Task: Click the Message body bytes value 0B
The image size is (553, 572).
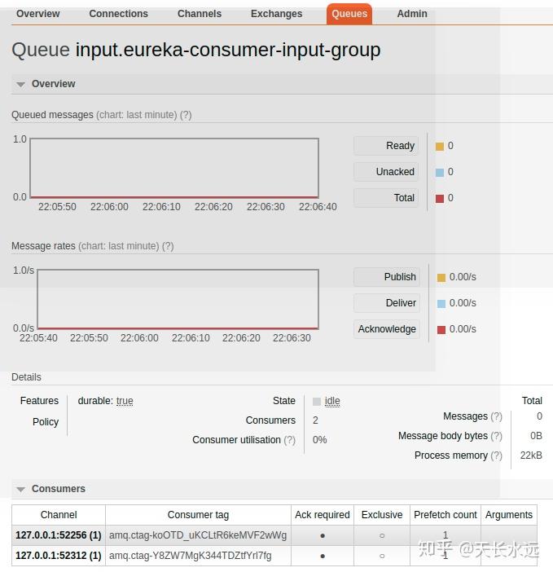Action: click(x=536, y=436)
